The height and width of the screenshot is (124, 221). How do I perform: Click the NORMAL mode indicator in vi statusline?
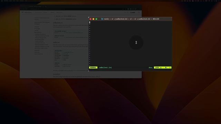(93, 68)
